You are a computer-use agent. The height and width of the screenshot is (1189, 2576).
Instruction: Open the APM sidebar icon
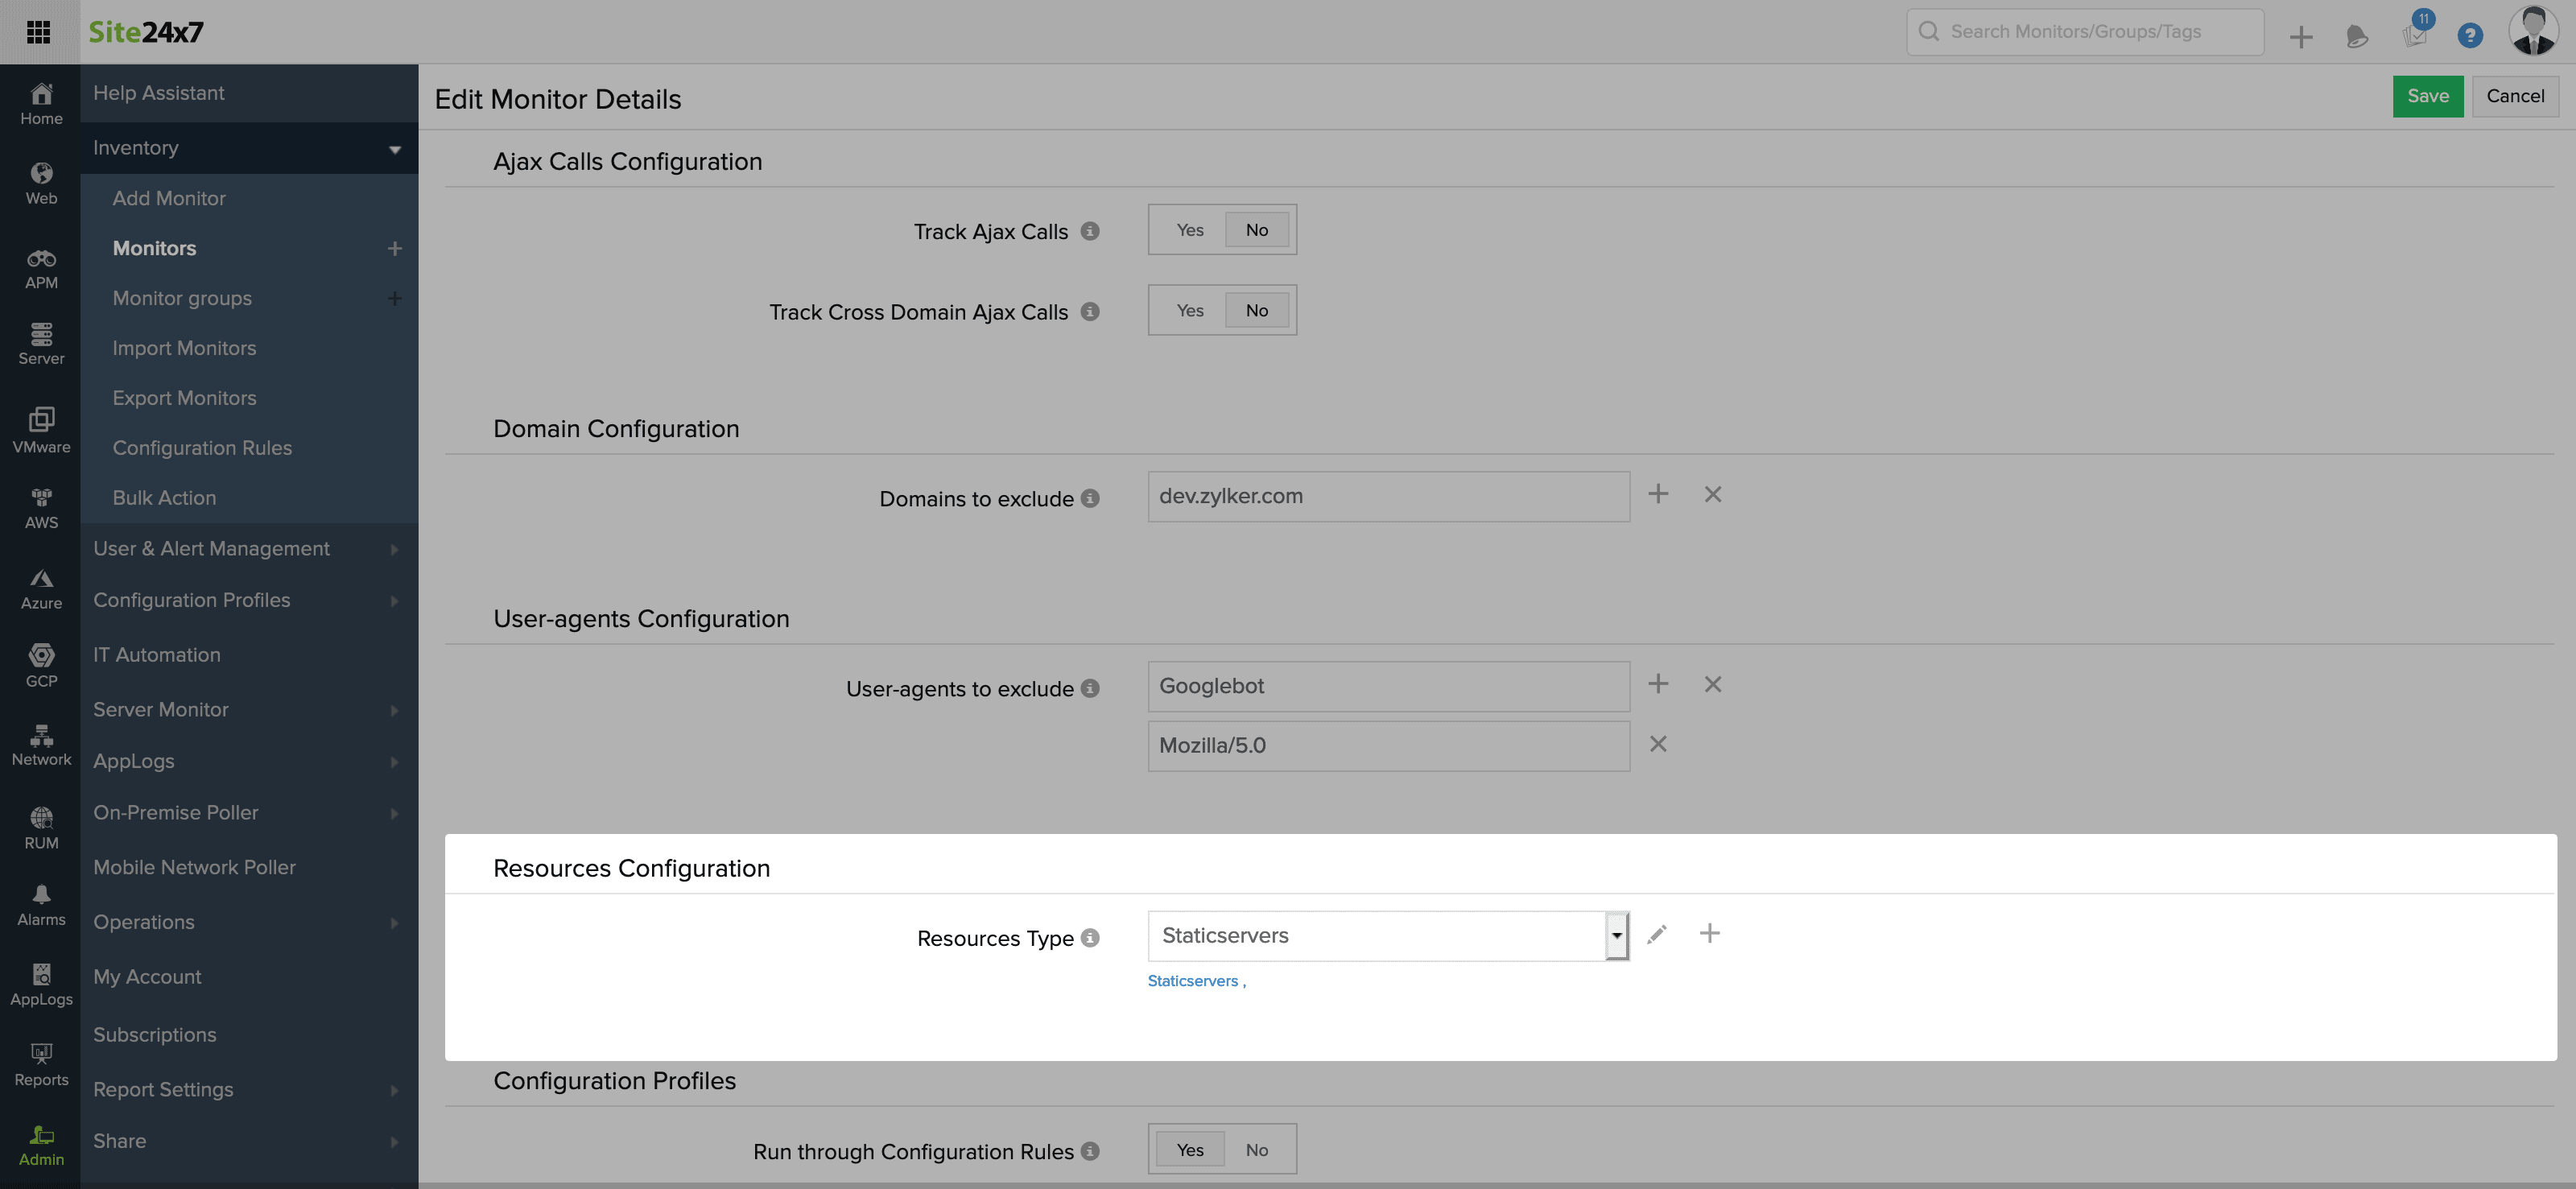(x=41, y=268)
